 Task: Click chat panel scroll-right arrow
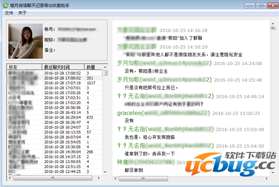[x=267, y=178]
